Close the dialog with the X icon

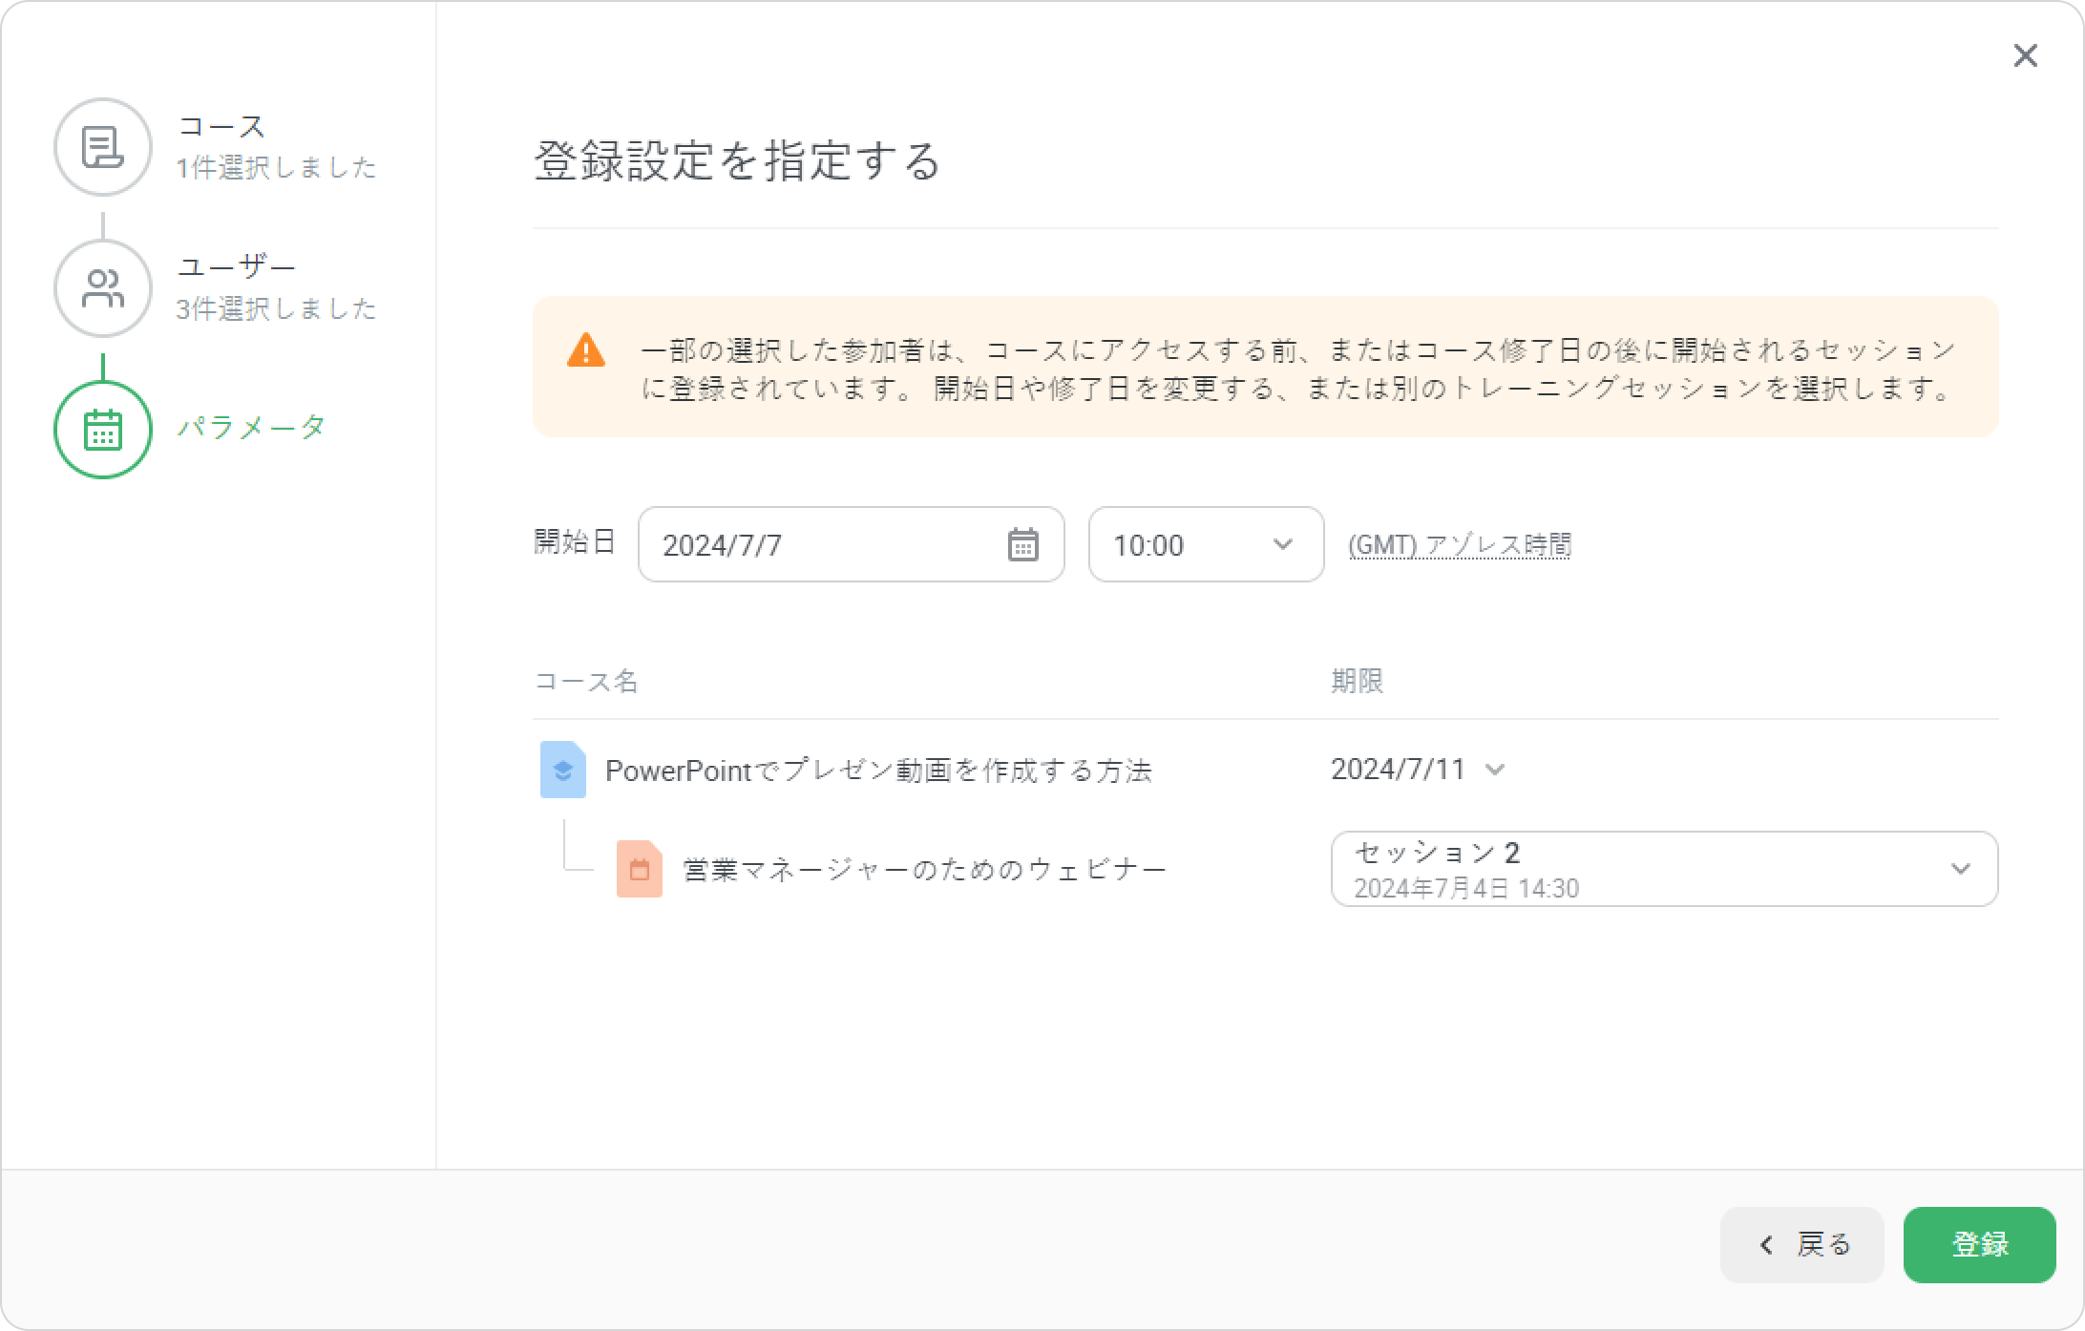(2025, 56)
